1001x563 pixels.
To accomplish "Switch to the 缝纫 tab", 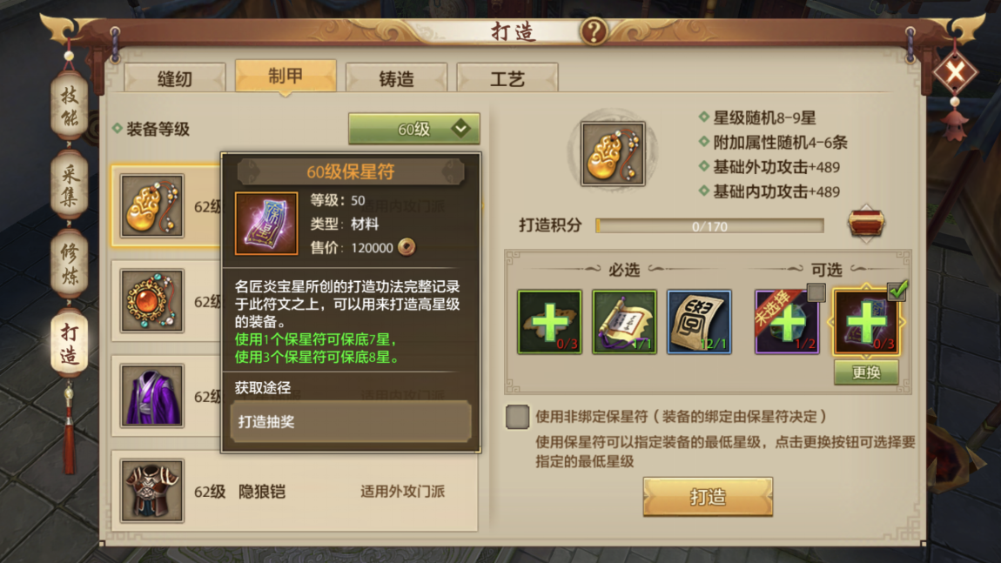I will [174, 77].
